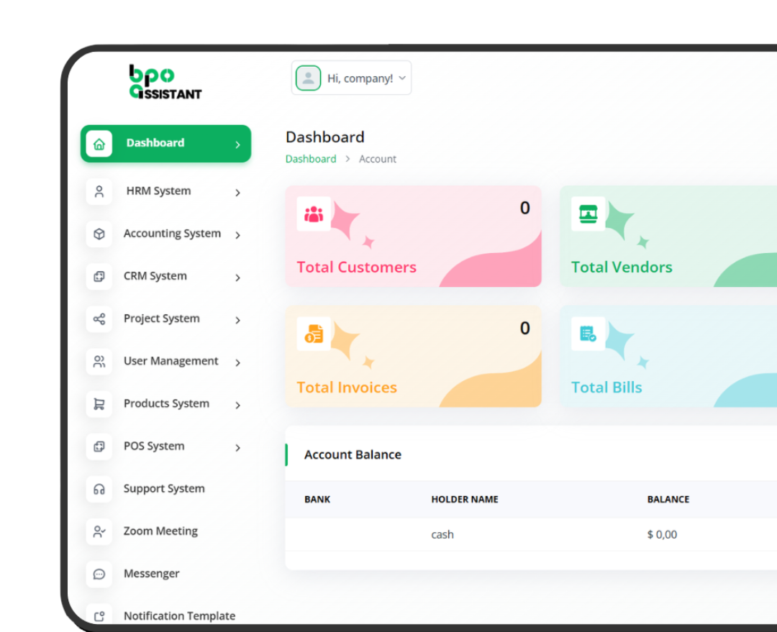Image resolution: width=777 pixels, height=632 pixels.
Task: Select the HRM System sidebar icon
Action: (99, 191)
